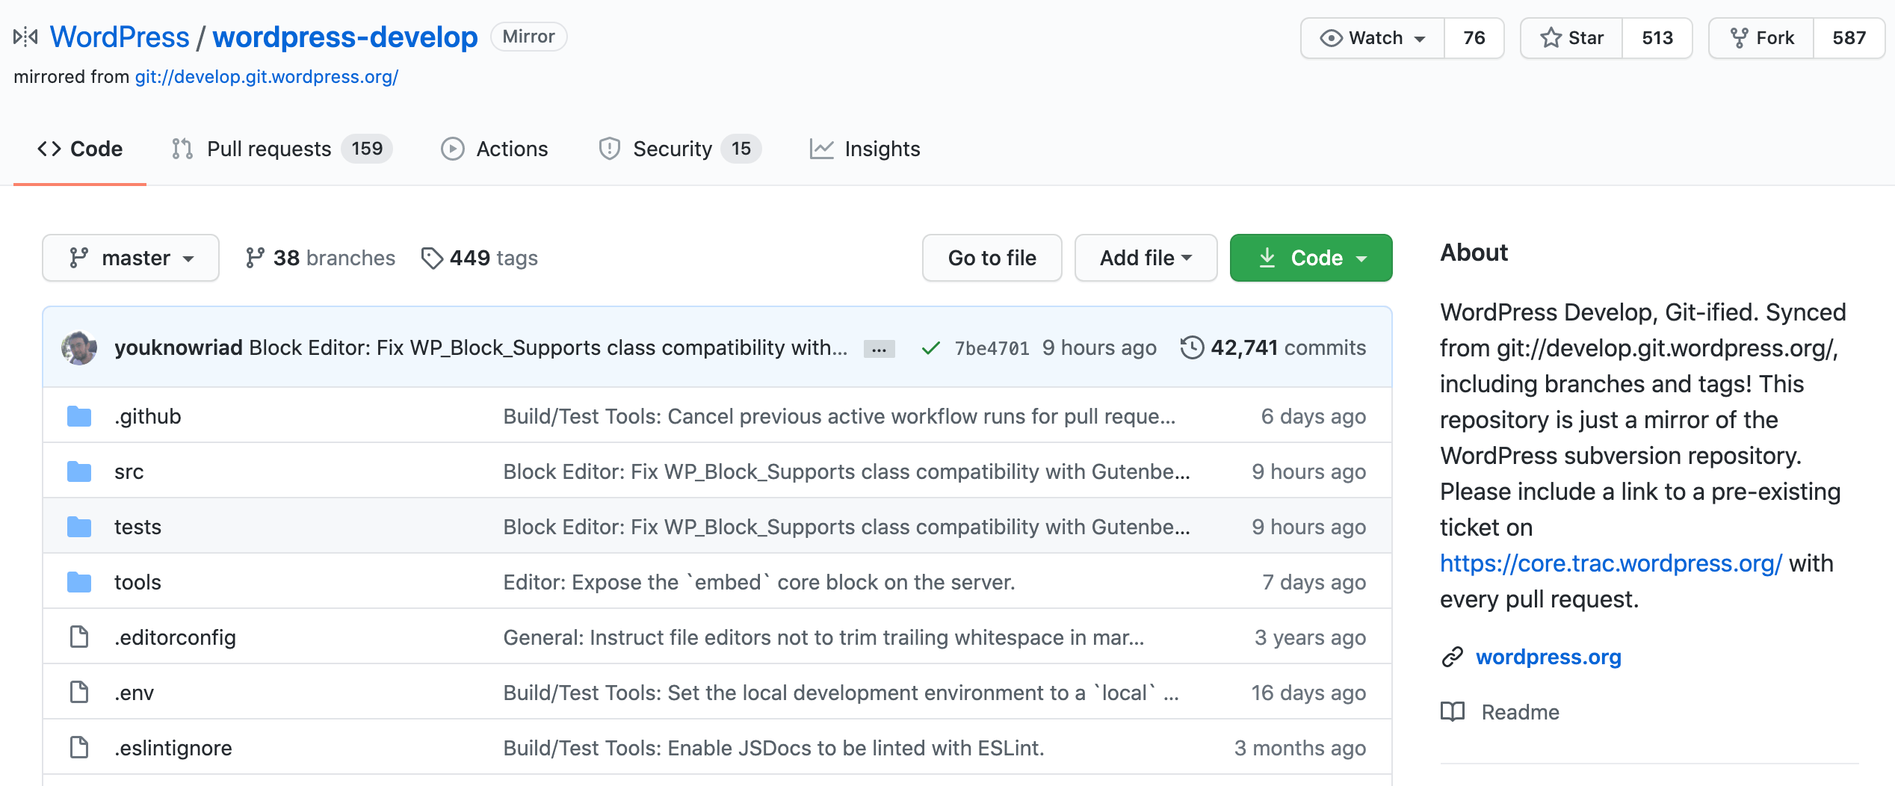Image resolution: width=1895 pixels, height=786 pixels.
Task: Click the eye icon in Watch button
Action: (x=1331, y=38)
